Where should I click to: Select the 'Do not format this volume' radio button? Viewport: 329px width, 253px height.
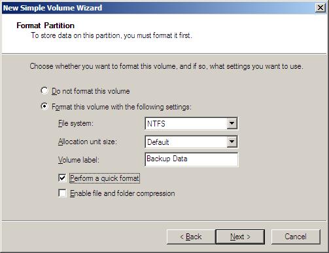pyautogui.click(x=44, y=90)
